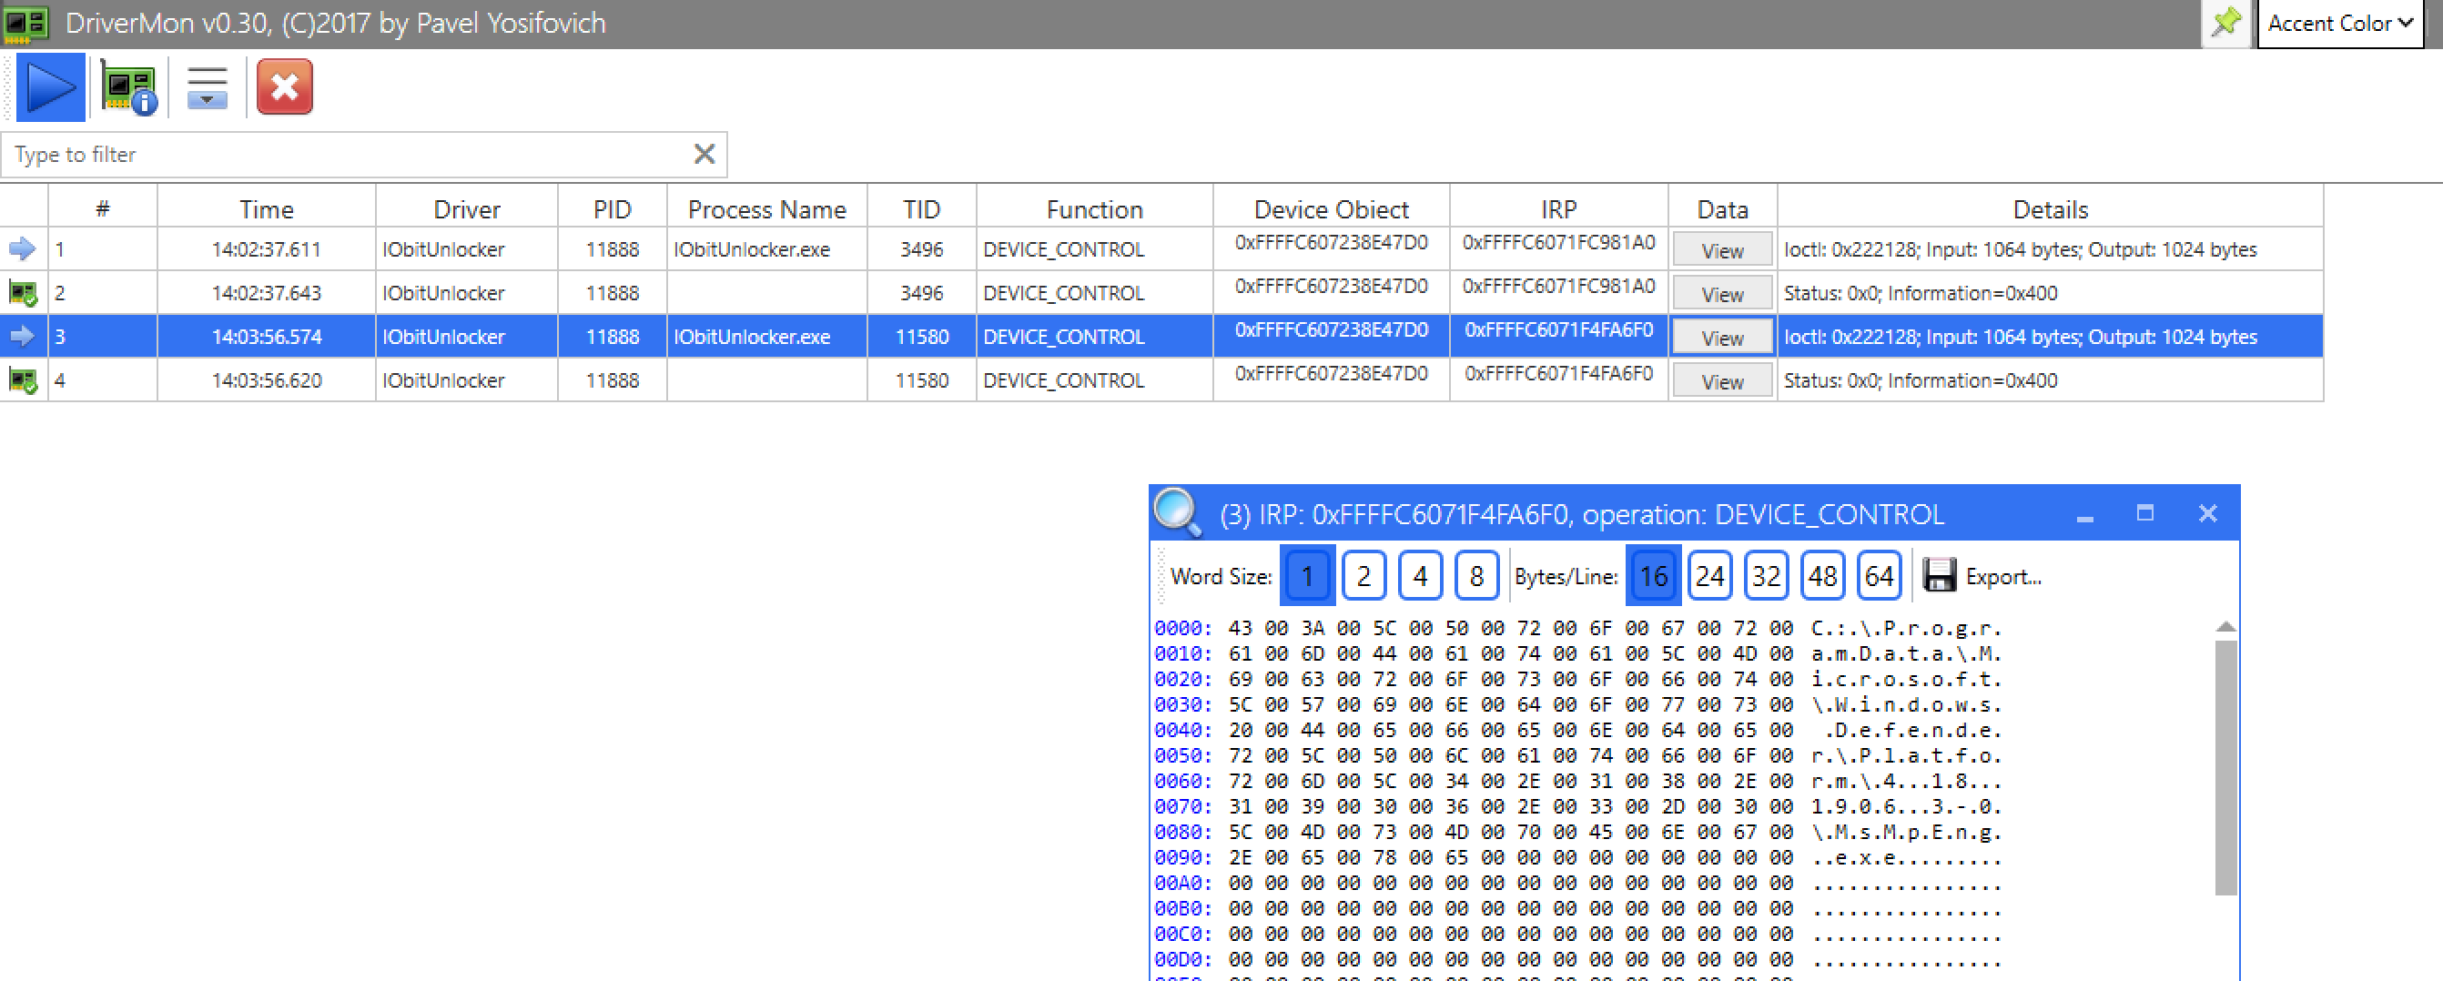Click the magnifier icon in IRP window title
The image size is (2443, 981).
pos(1178,511)
